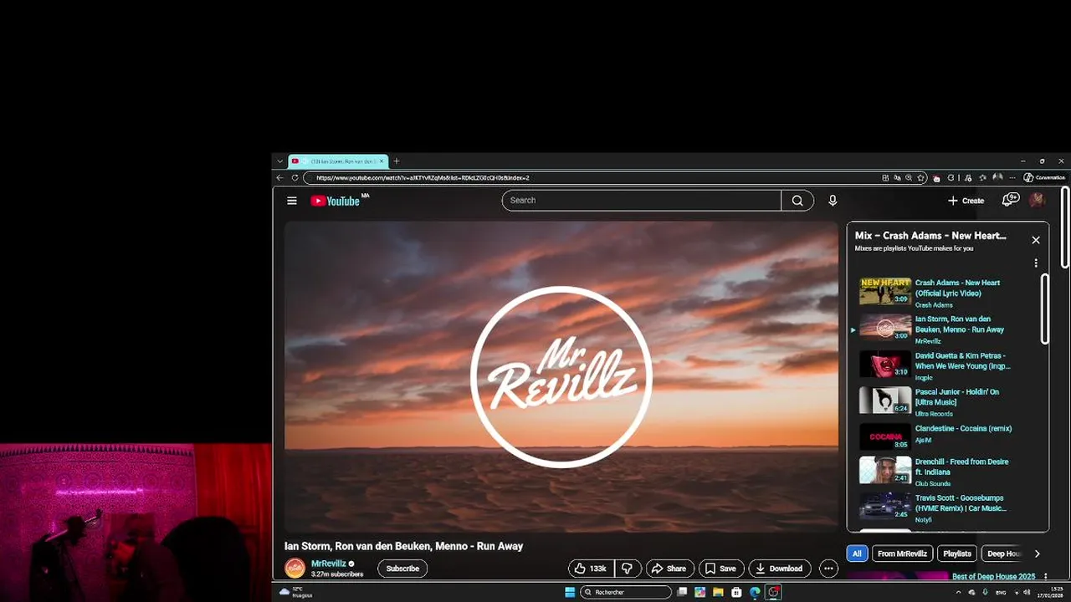The width and height of the screenshot is (1071, 602).
Task: Select the Ian Storm YouTube browser tab
Action: [x=337, y=161]
